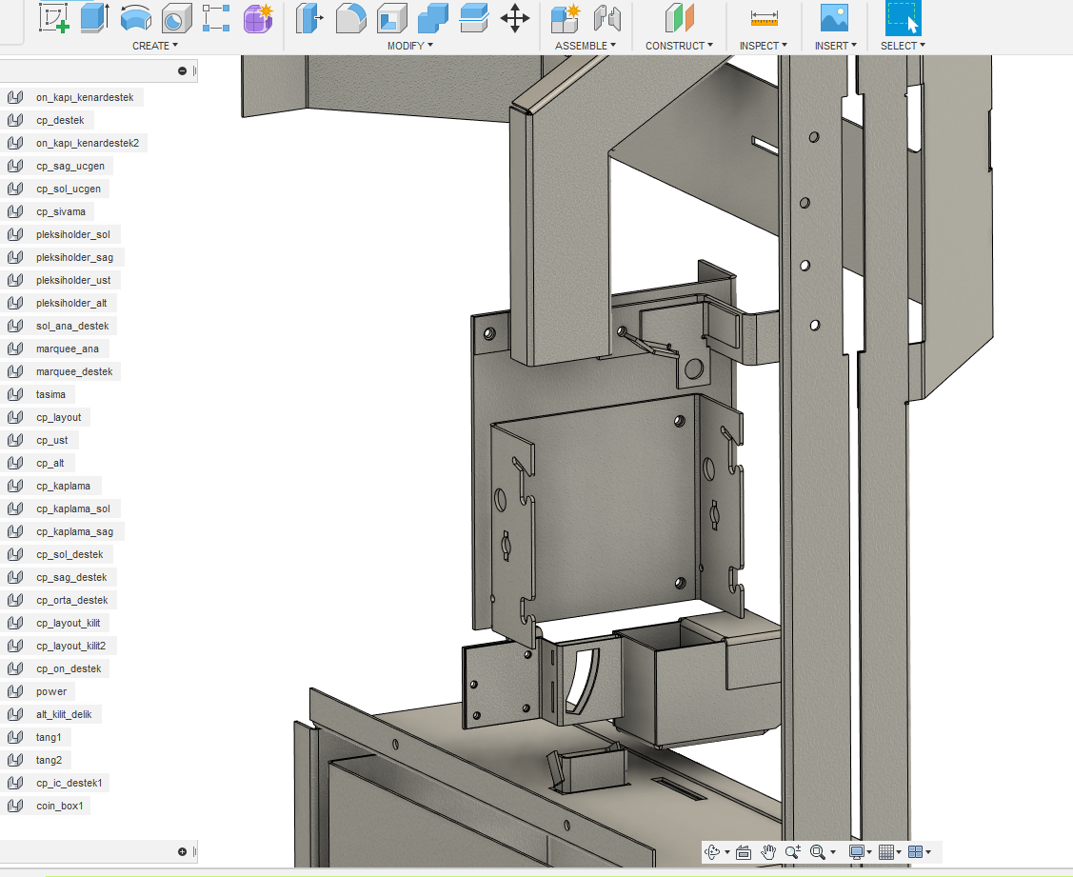Select the on_kapı_kenardestek body

coord(85,97)
